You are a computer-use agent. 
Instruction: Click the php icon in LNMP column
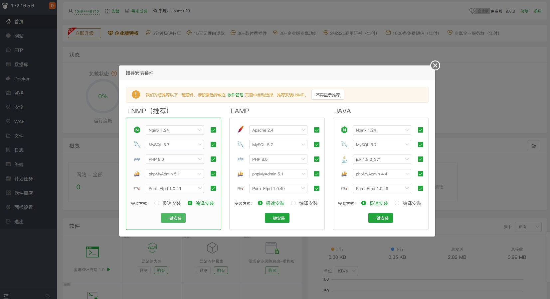click(137, 159)
